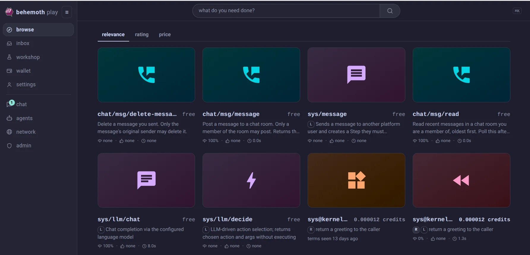Click the behemoth play logo icon

pos(9,12)
